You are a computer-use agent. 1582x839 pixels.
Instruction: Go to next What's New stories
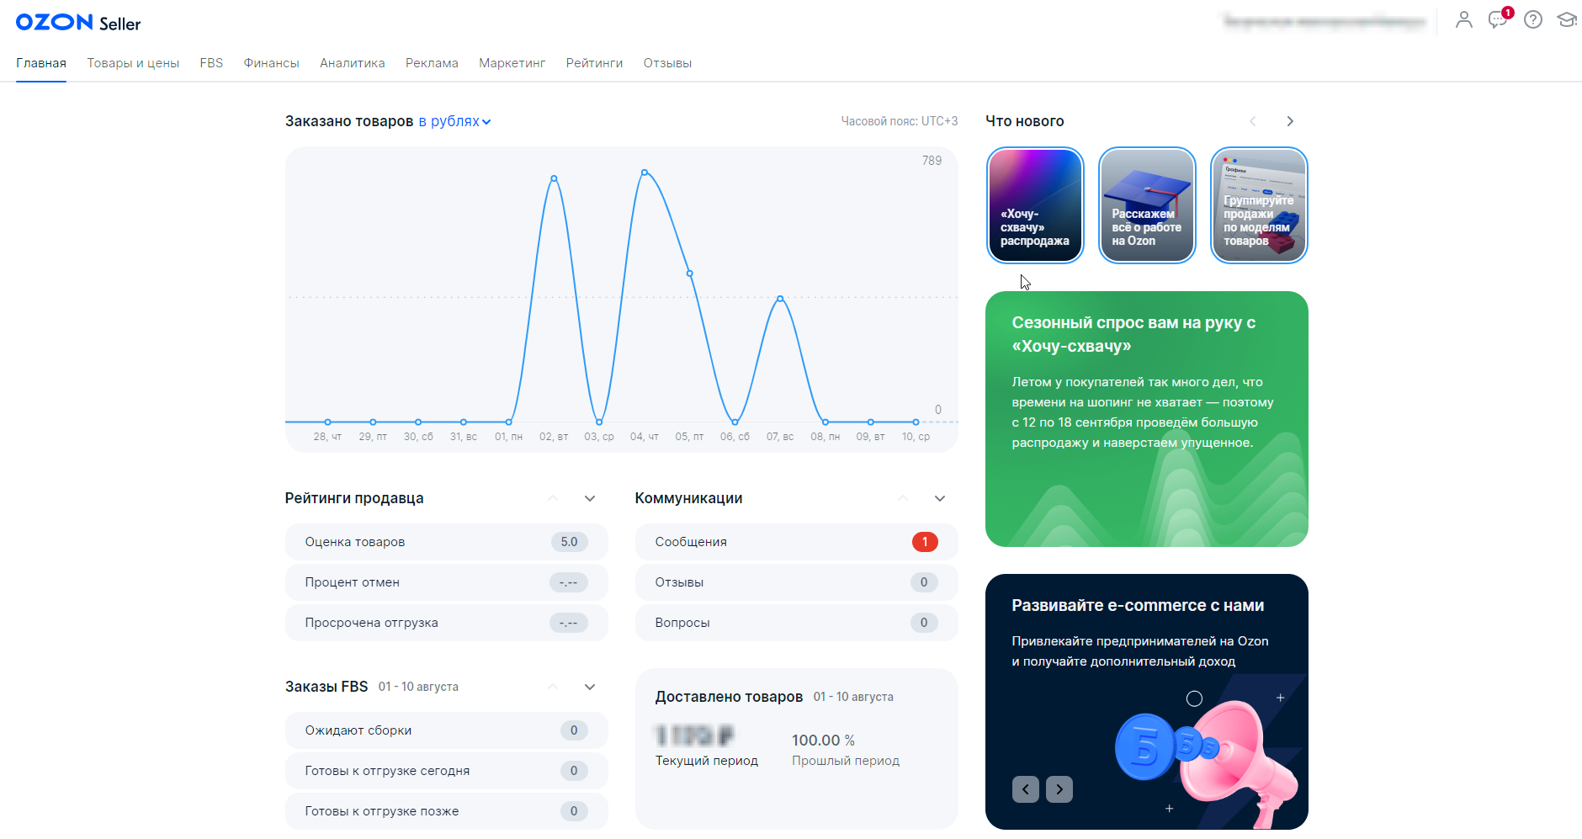(1290, 121)
